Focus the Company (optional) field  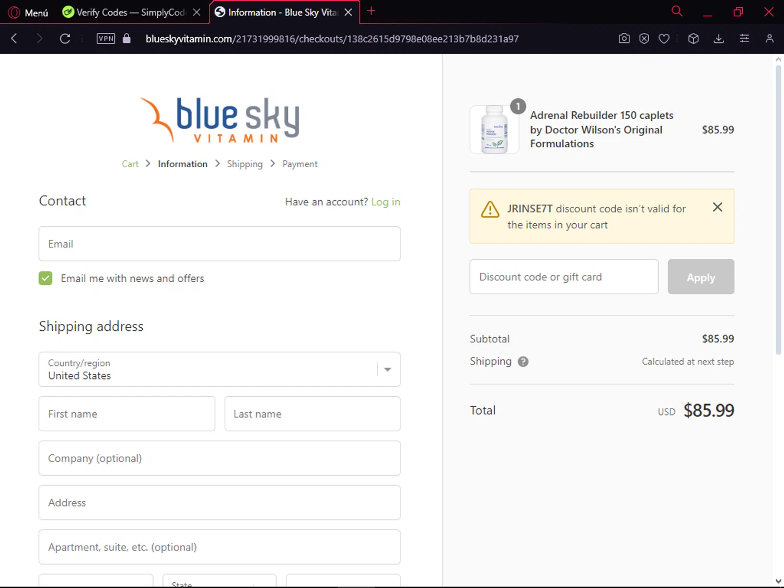pyautogui.click(x=220, y=458)
